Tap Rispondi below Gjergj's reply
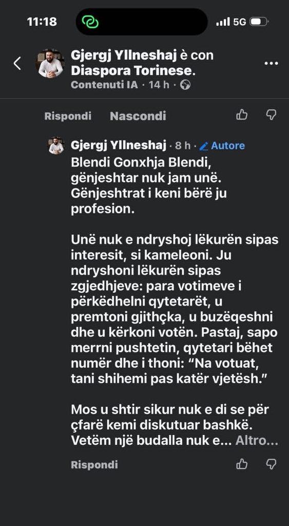This screenshot has width=289, height=526. [94, 464]
